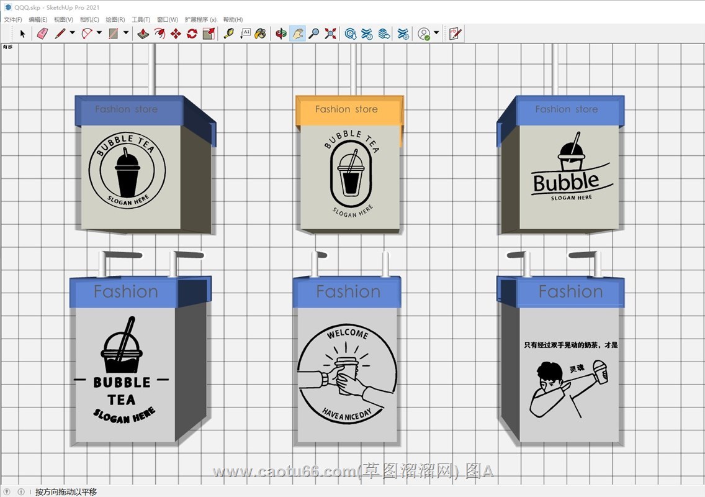This screenshot has height=497, width=705.
Task: Expand the Line tool dropdown arrow
Action: 73,33
